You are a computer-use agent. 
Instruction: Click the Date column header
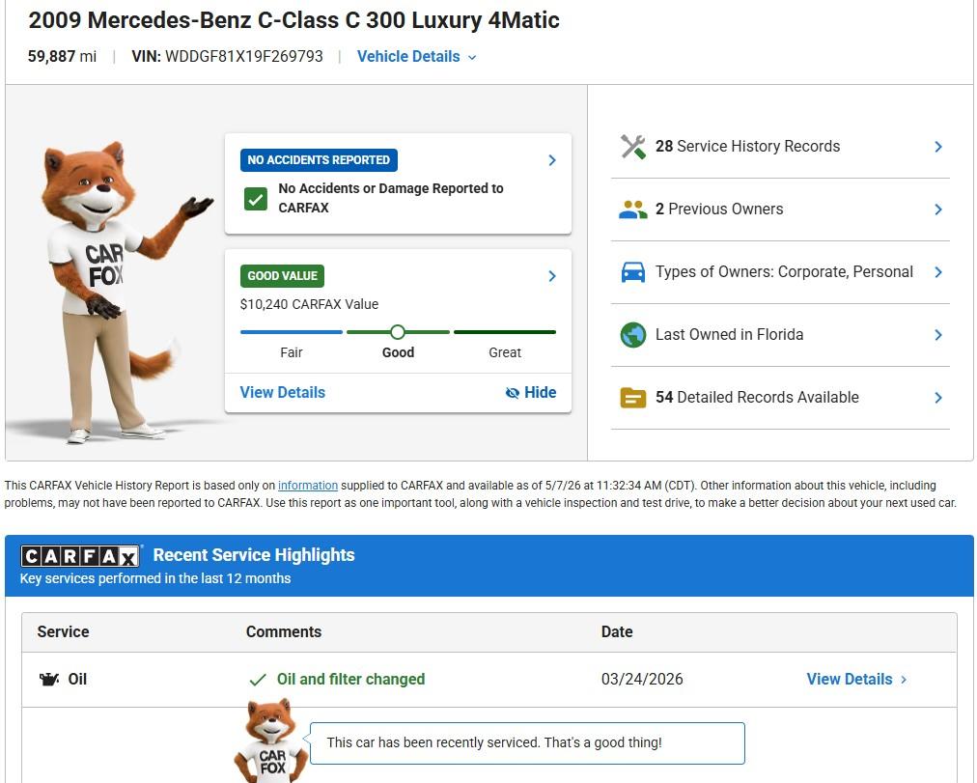tap(617, 631)
